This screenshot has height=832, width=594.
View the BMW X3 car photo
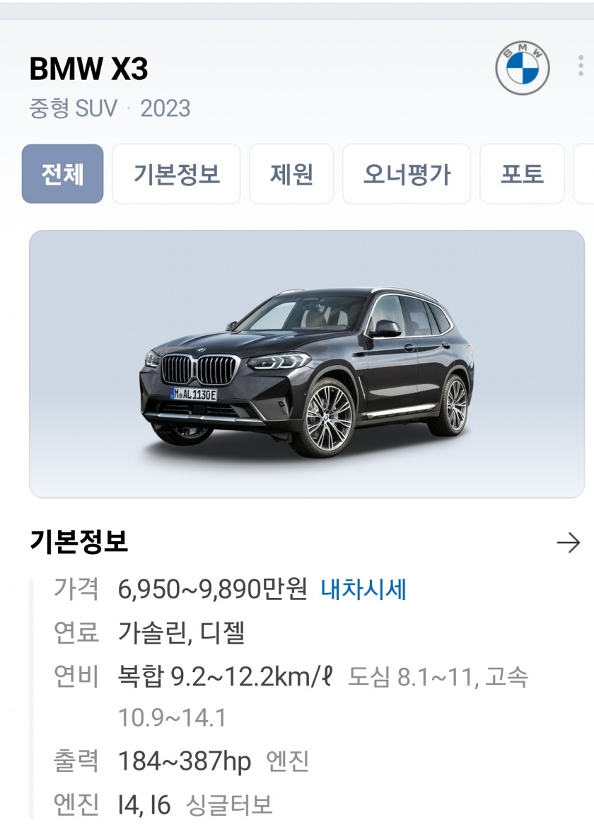tap(307, 364)
